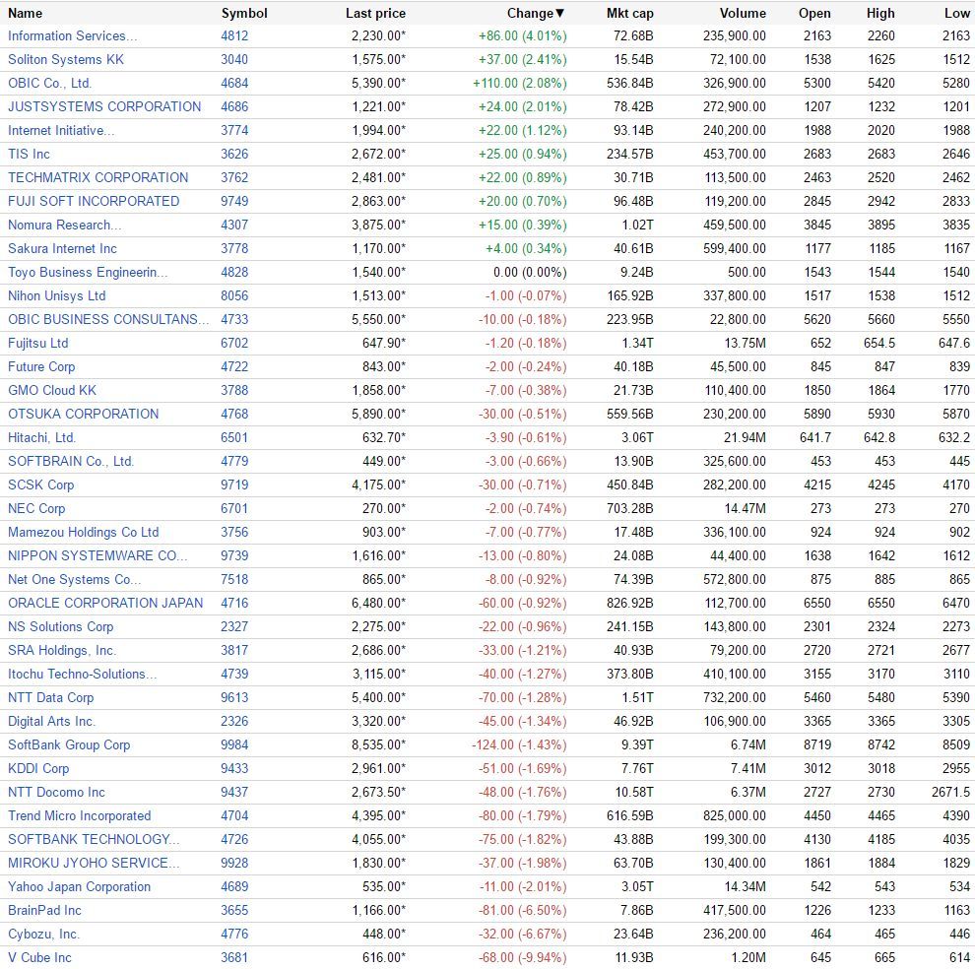The image size is (975, 969).
Task: Open the V Cube Inc link
Action: pos(39,958)
